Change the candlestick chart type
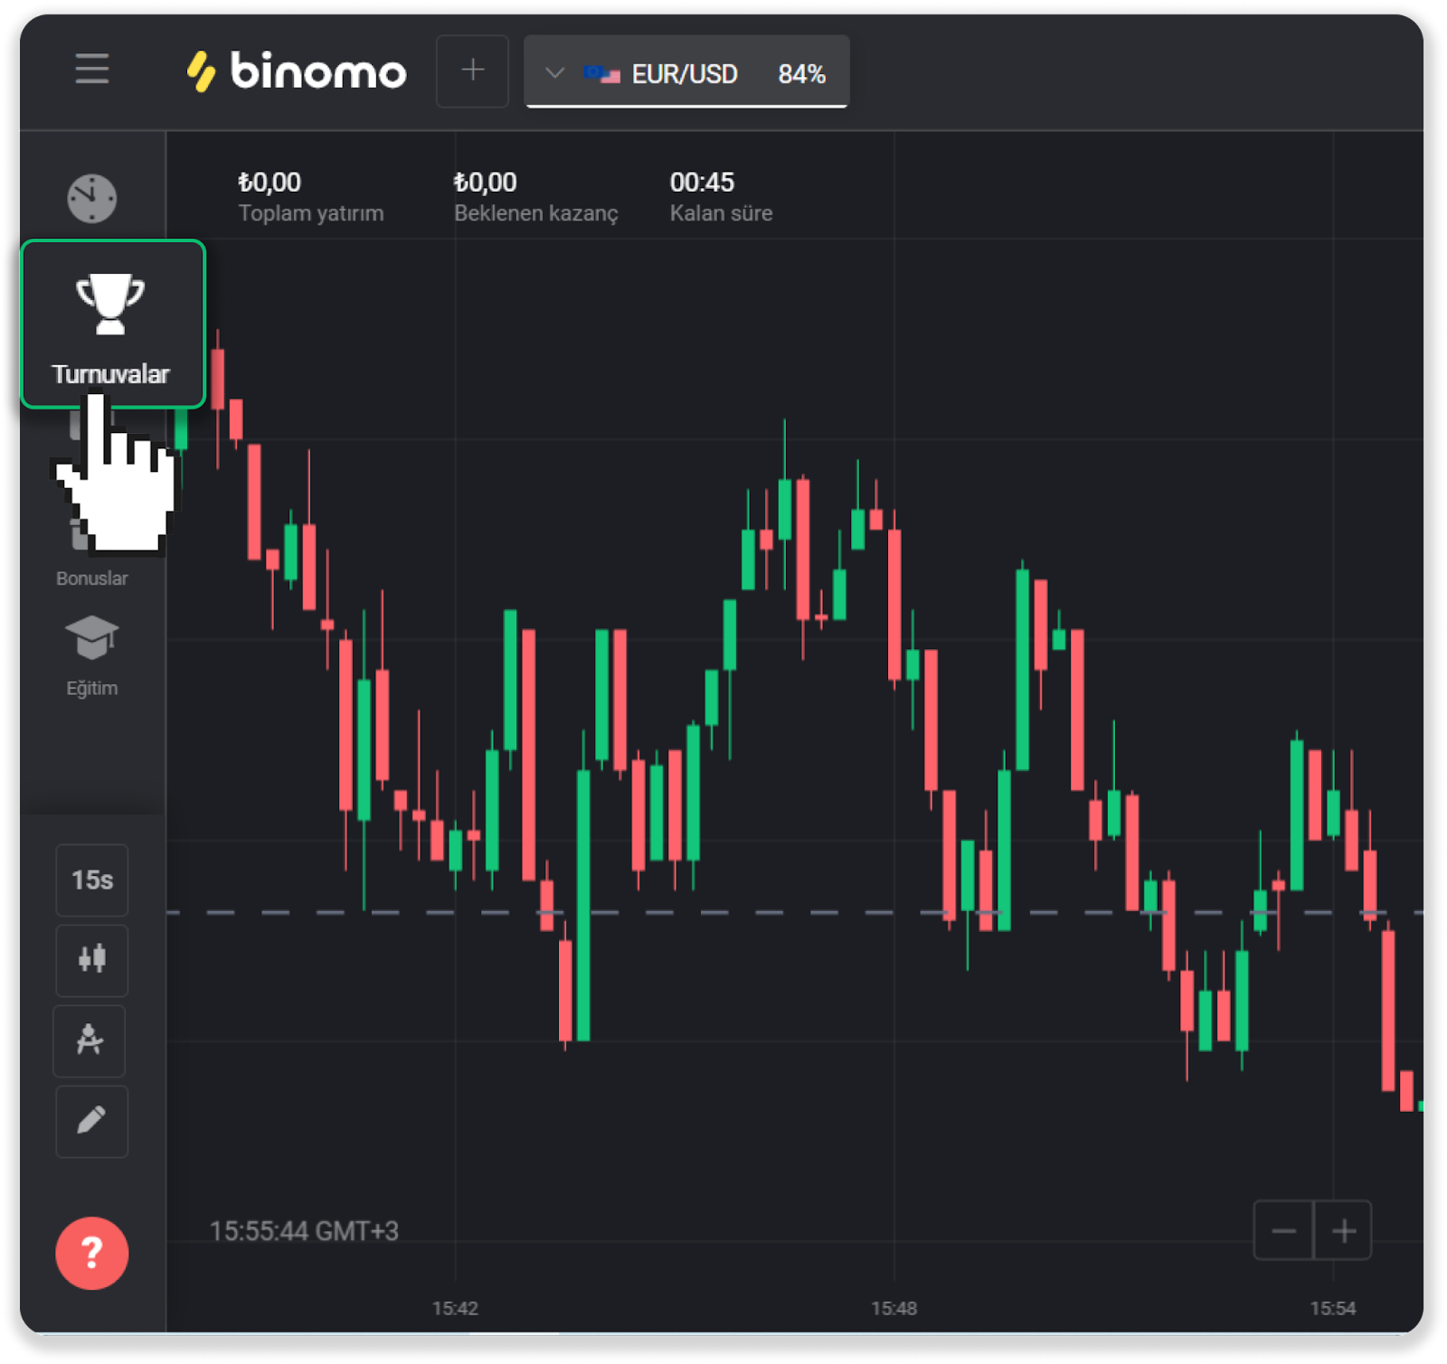The image size is (1447, 1364). click(91, 959)
